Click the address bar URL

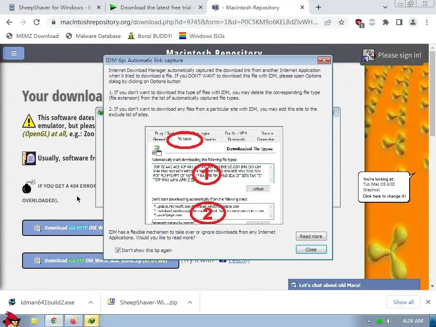click(x=189, y=22)
